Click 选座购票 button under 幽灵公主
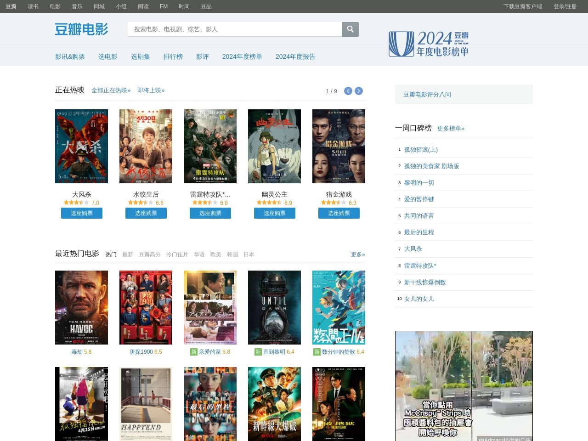The image size is (588, 441). 275,213
